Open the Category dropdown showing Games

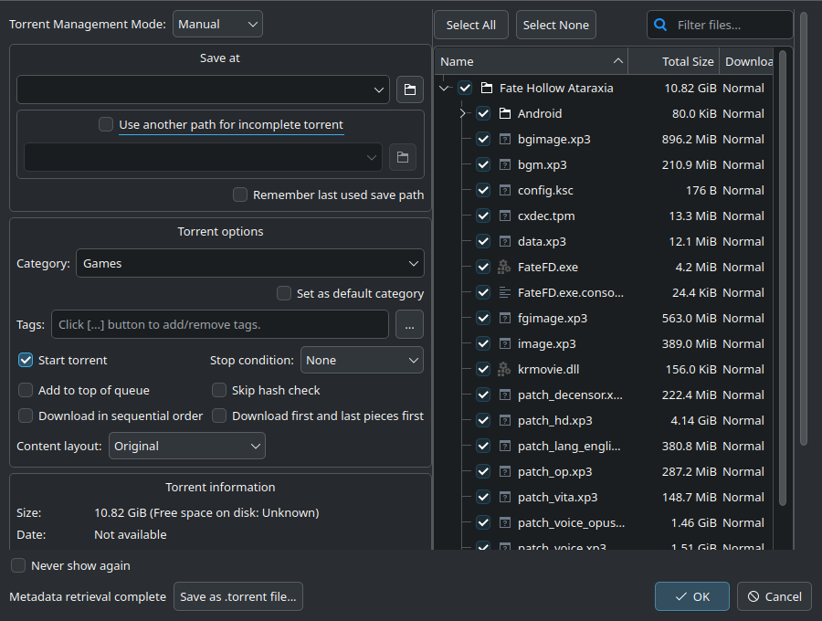[x=249, y=263]
